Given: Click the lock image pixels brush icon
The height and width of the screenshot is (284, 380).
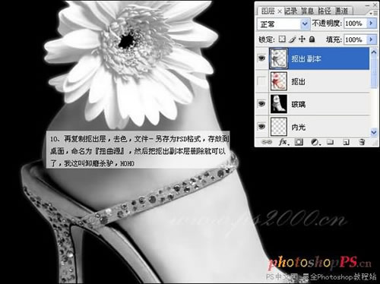Looking at the screenshot, I should 292,39.
